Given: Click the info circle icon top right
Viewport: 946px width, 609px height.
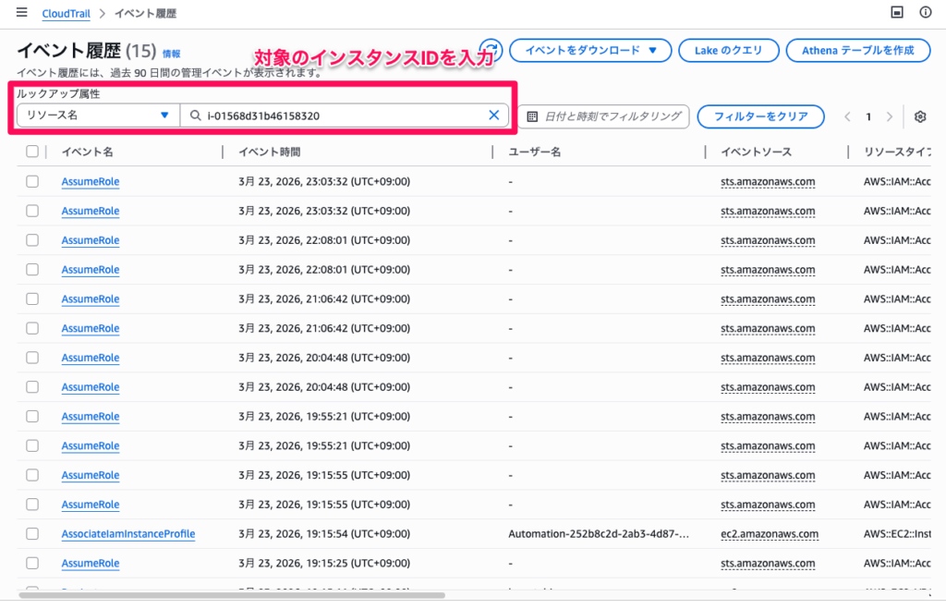Looking at the screenshot, I should pos(925,13).
